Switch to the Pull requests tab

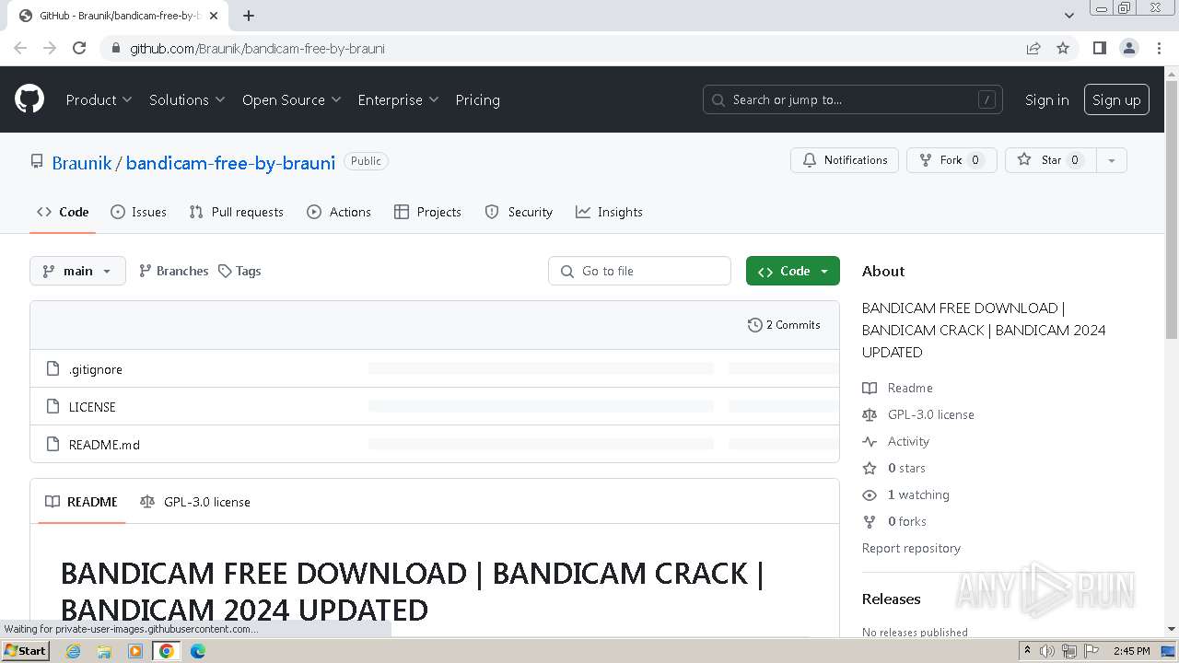pos(237,212)
